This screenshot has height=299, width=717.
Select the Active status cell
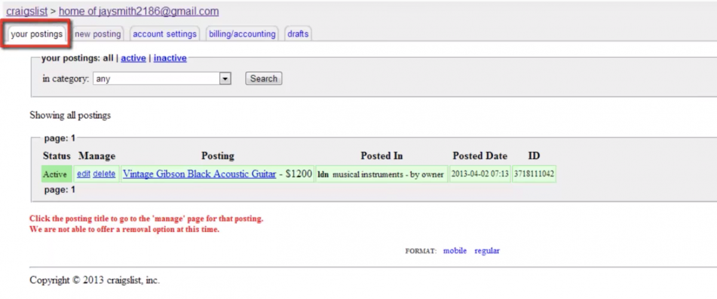[x=56, y=175]
